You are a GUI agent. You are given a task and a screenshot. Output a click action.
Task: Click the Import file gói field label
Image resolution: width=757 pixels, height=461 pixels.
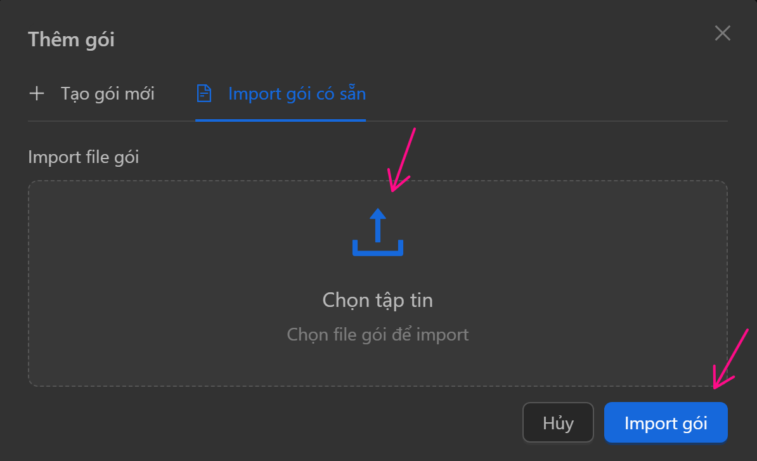point(84,157)
